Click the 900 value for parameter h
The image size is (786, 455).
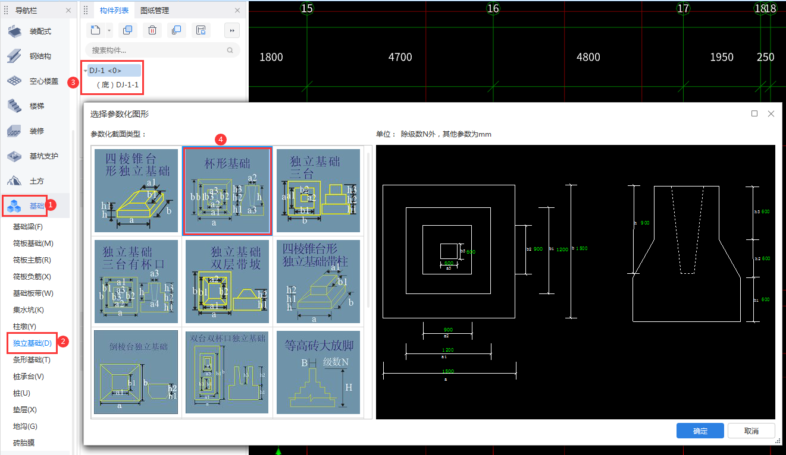click(645, 223)
